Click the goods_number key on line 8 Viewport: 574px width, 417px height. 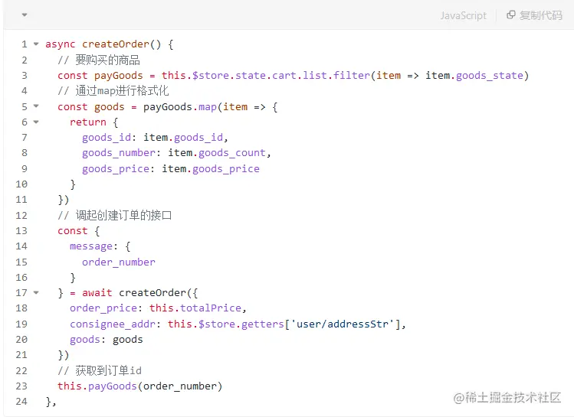(x=119, y=153)
